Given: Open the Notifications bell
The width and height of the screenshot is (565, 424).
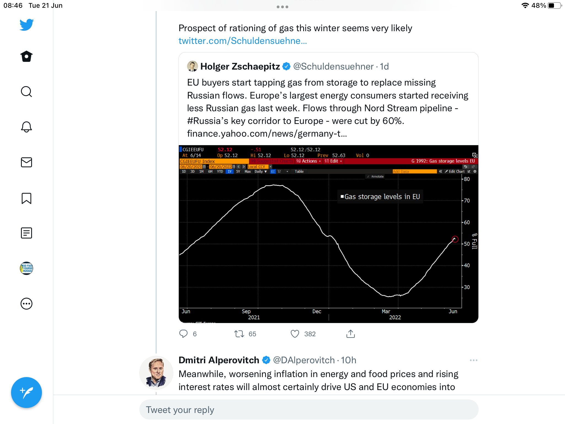Looking at the screenshot, I should 26,127.
